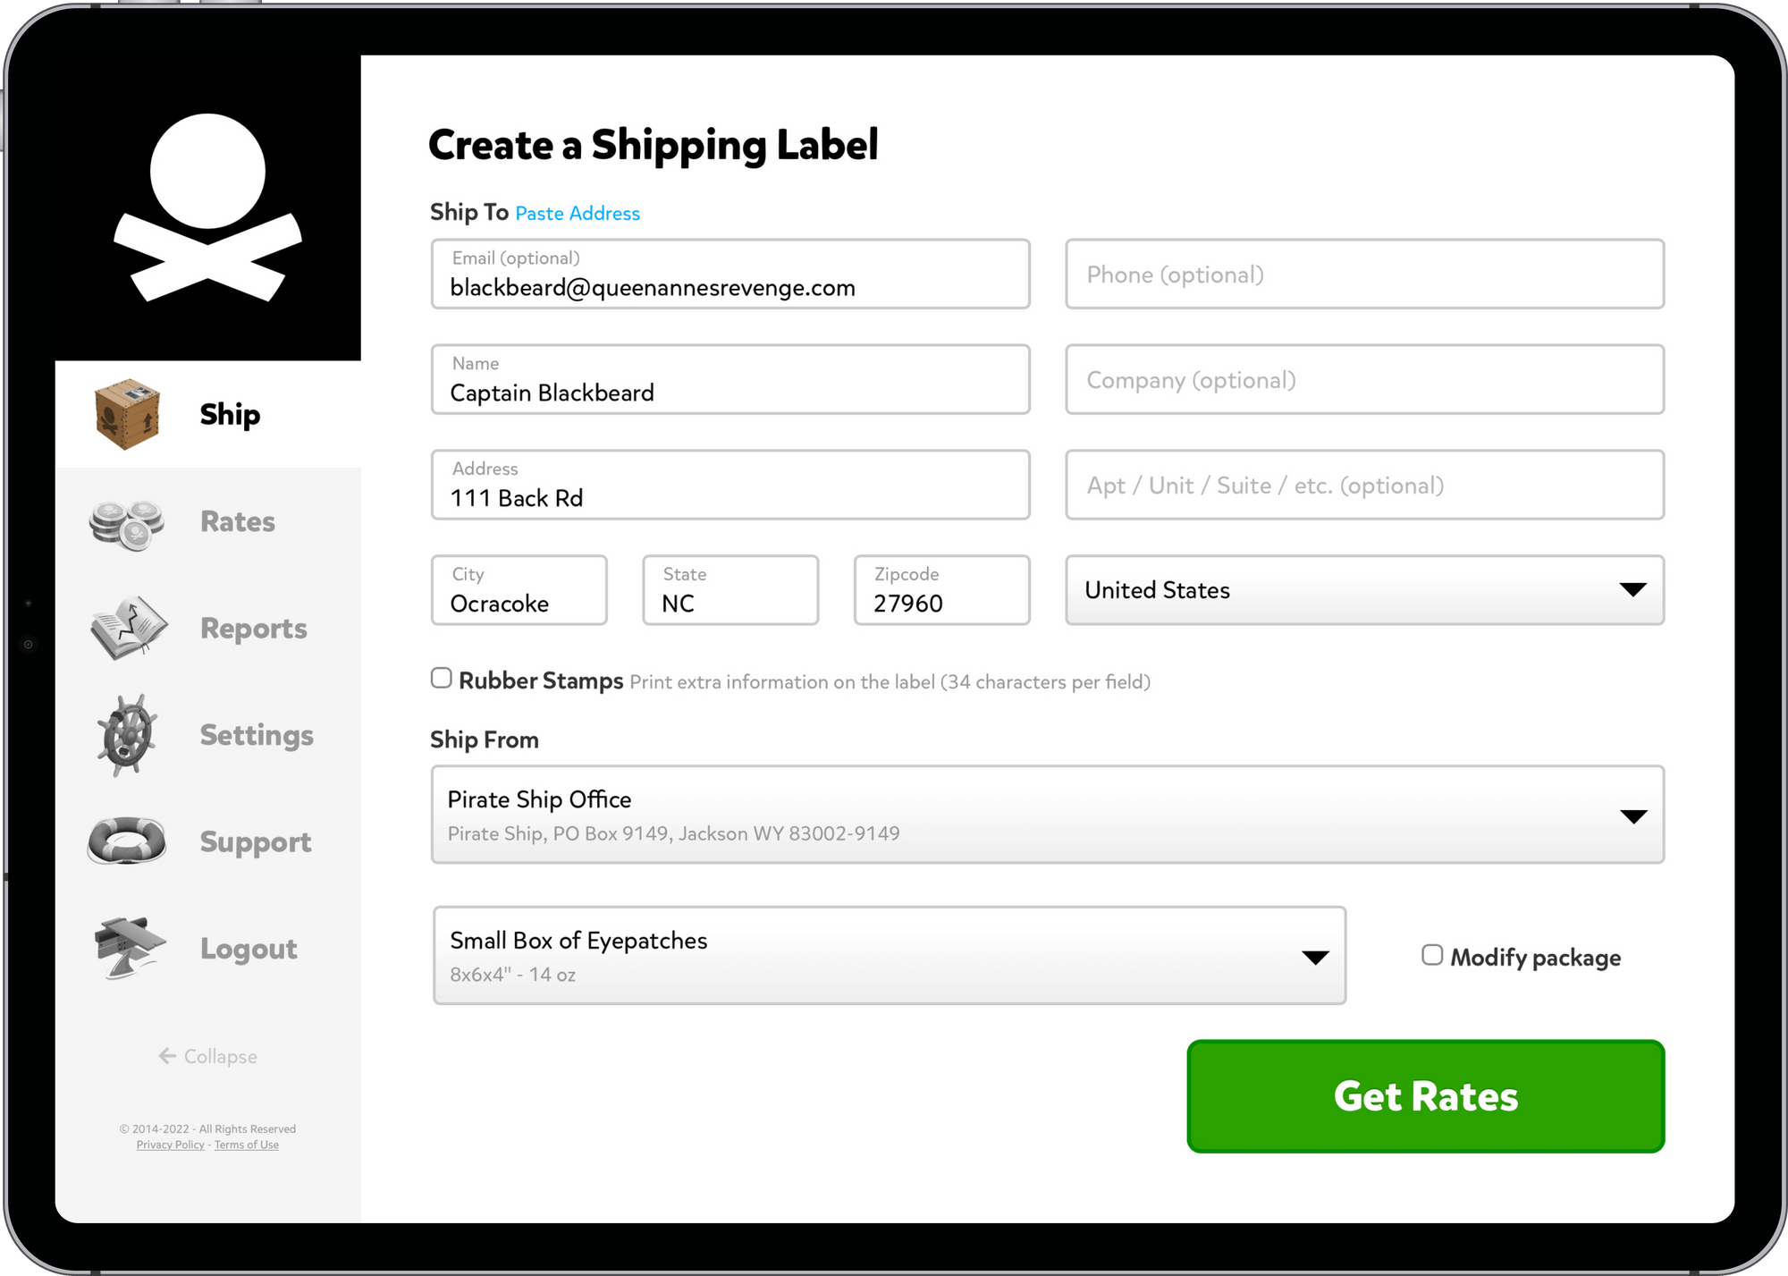Click the Get Rates button
Image resolution: width=1788 pixels, height=1276 pixels.
(x=1424, y=1096)
